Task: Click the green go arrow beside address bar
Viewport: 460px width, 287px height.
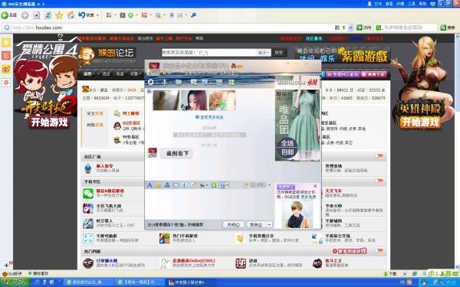Action: click(x=360, y=28)
